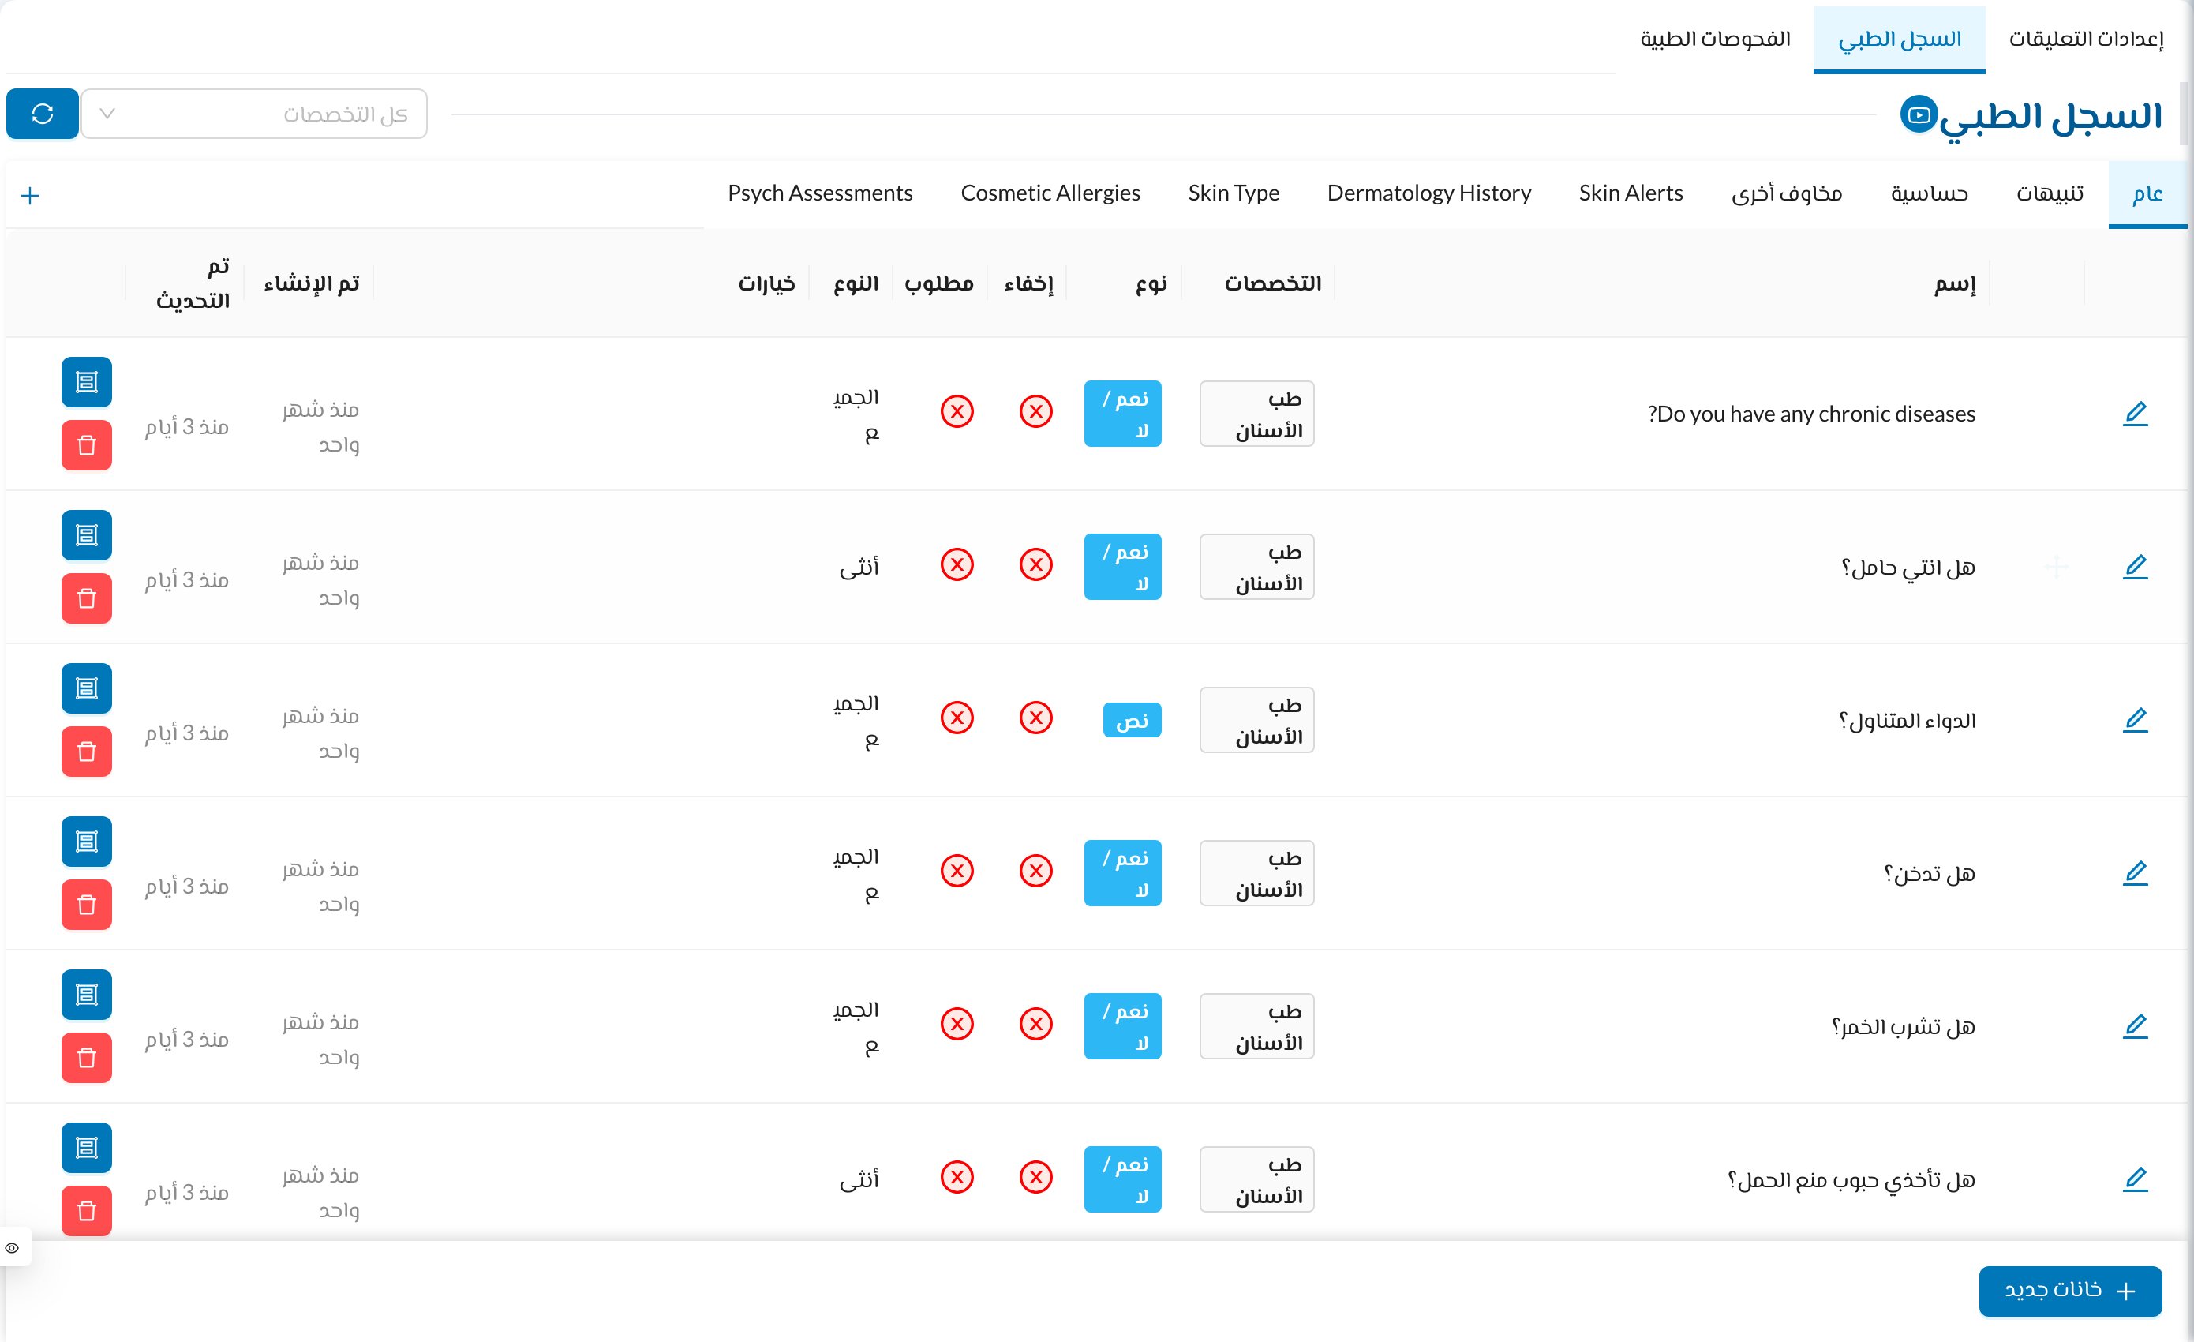Screen dimensions: 2194x1342
Task: Click طب الأسنان tag in هل تشرب الخمر؟ row
Action: point(1256,1027)
